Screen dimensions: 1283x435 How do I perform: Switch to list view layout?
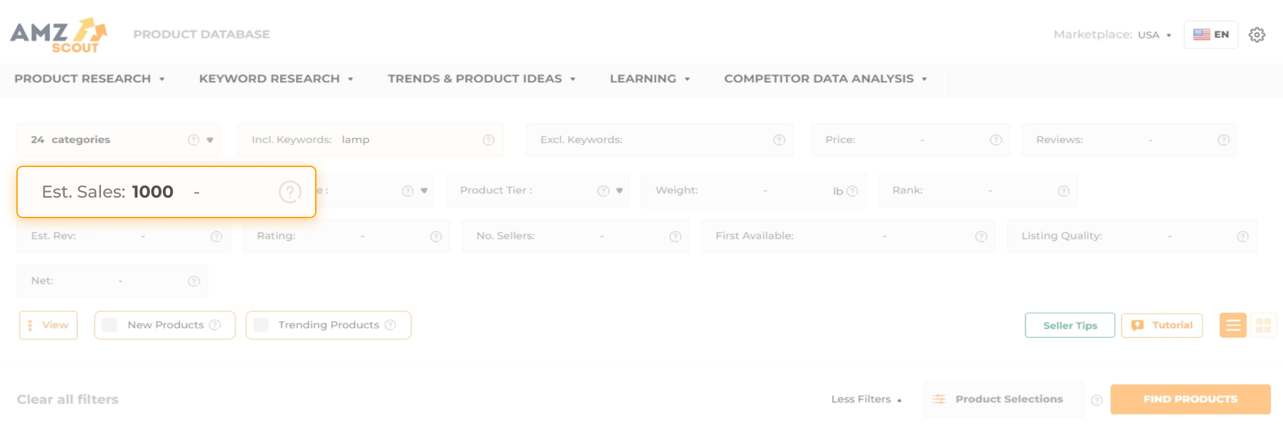[1233, 326]
